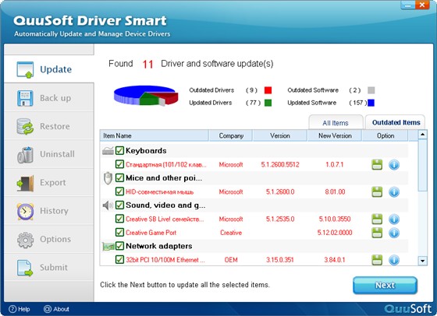Show info for HID mouse driver
Screen dimensions: 437x316
(394, 191)
